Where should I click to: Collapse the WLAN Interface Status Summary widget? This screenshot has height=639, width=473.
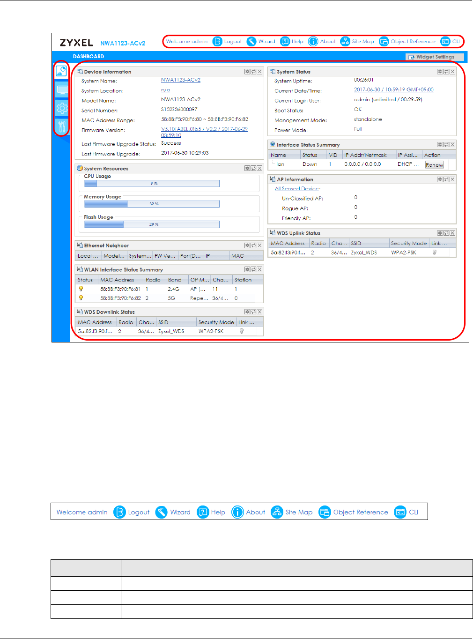coord(247,269)
